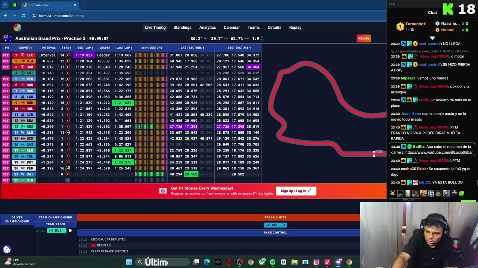The height and width of the screenshot is (268, 478).
Task: Open Spotify from the taskbar
Action: (273, 262)
